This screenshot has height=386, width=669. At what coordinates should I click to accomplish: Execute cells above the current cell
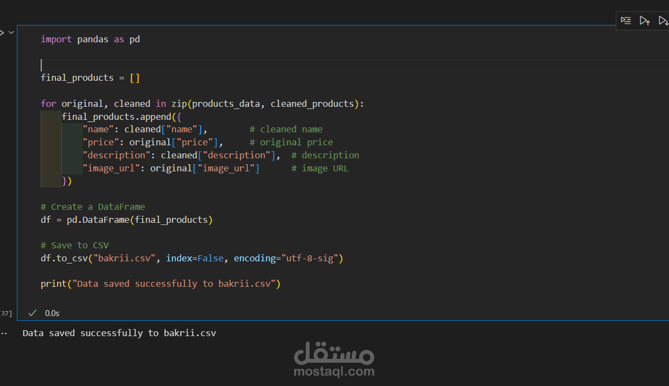tap(645, 21)
